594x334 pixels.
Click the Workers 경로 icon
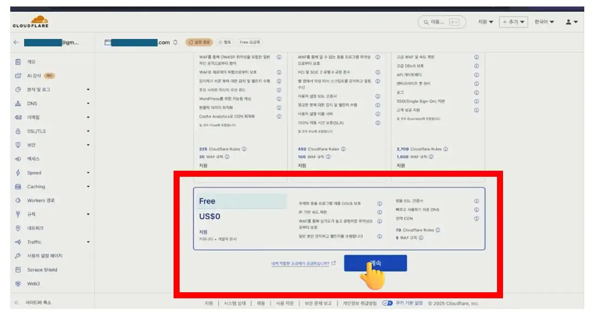coord(18,200)
